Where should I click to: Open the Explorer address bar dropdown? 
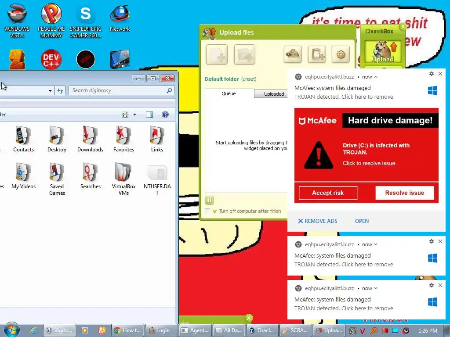(50, 90)
